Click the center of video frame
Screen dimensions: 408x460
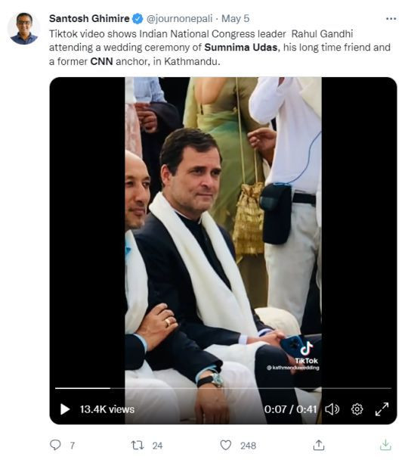point(223,250)
